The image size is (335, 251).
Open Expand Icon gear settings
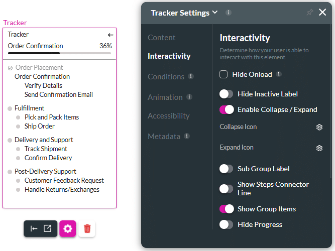point(319,148)
